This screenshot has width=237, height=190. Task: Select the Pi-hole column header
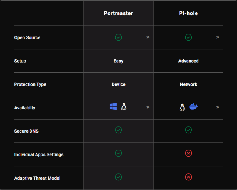point(188,13)
